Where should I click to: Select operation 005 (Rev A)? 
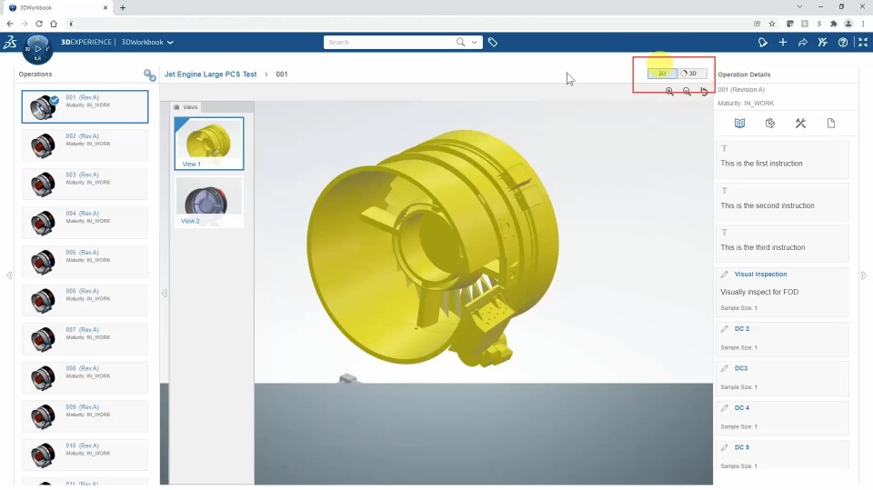tap(85, 261)
